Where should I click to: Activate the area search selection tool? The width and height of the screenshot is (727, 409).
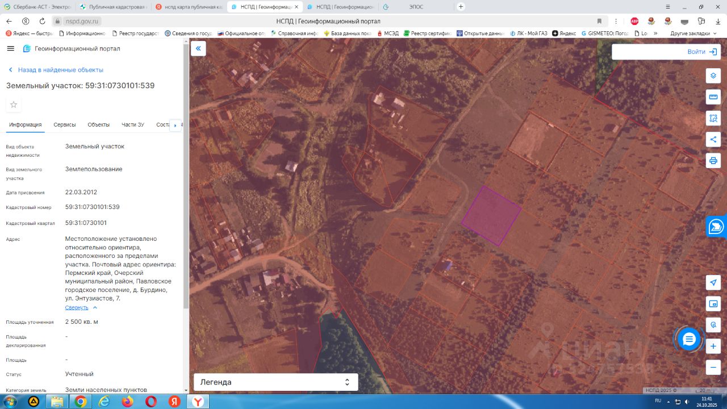pyautogui.click(x=713, y=118)
